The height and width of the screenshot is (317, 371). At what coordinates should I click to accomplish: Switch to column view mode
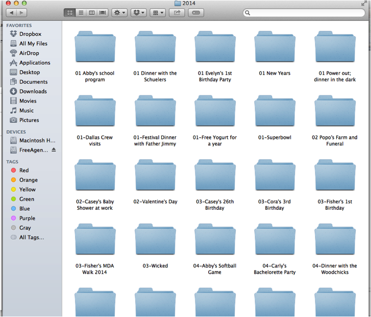(91, 13)
